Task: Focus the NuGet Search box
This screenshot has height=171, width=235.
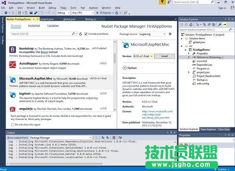Action: [x=41, y=34]
